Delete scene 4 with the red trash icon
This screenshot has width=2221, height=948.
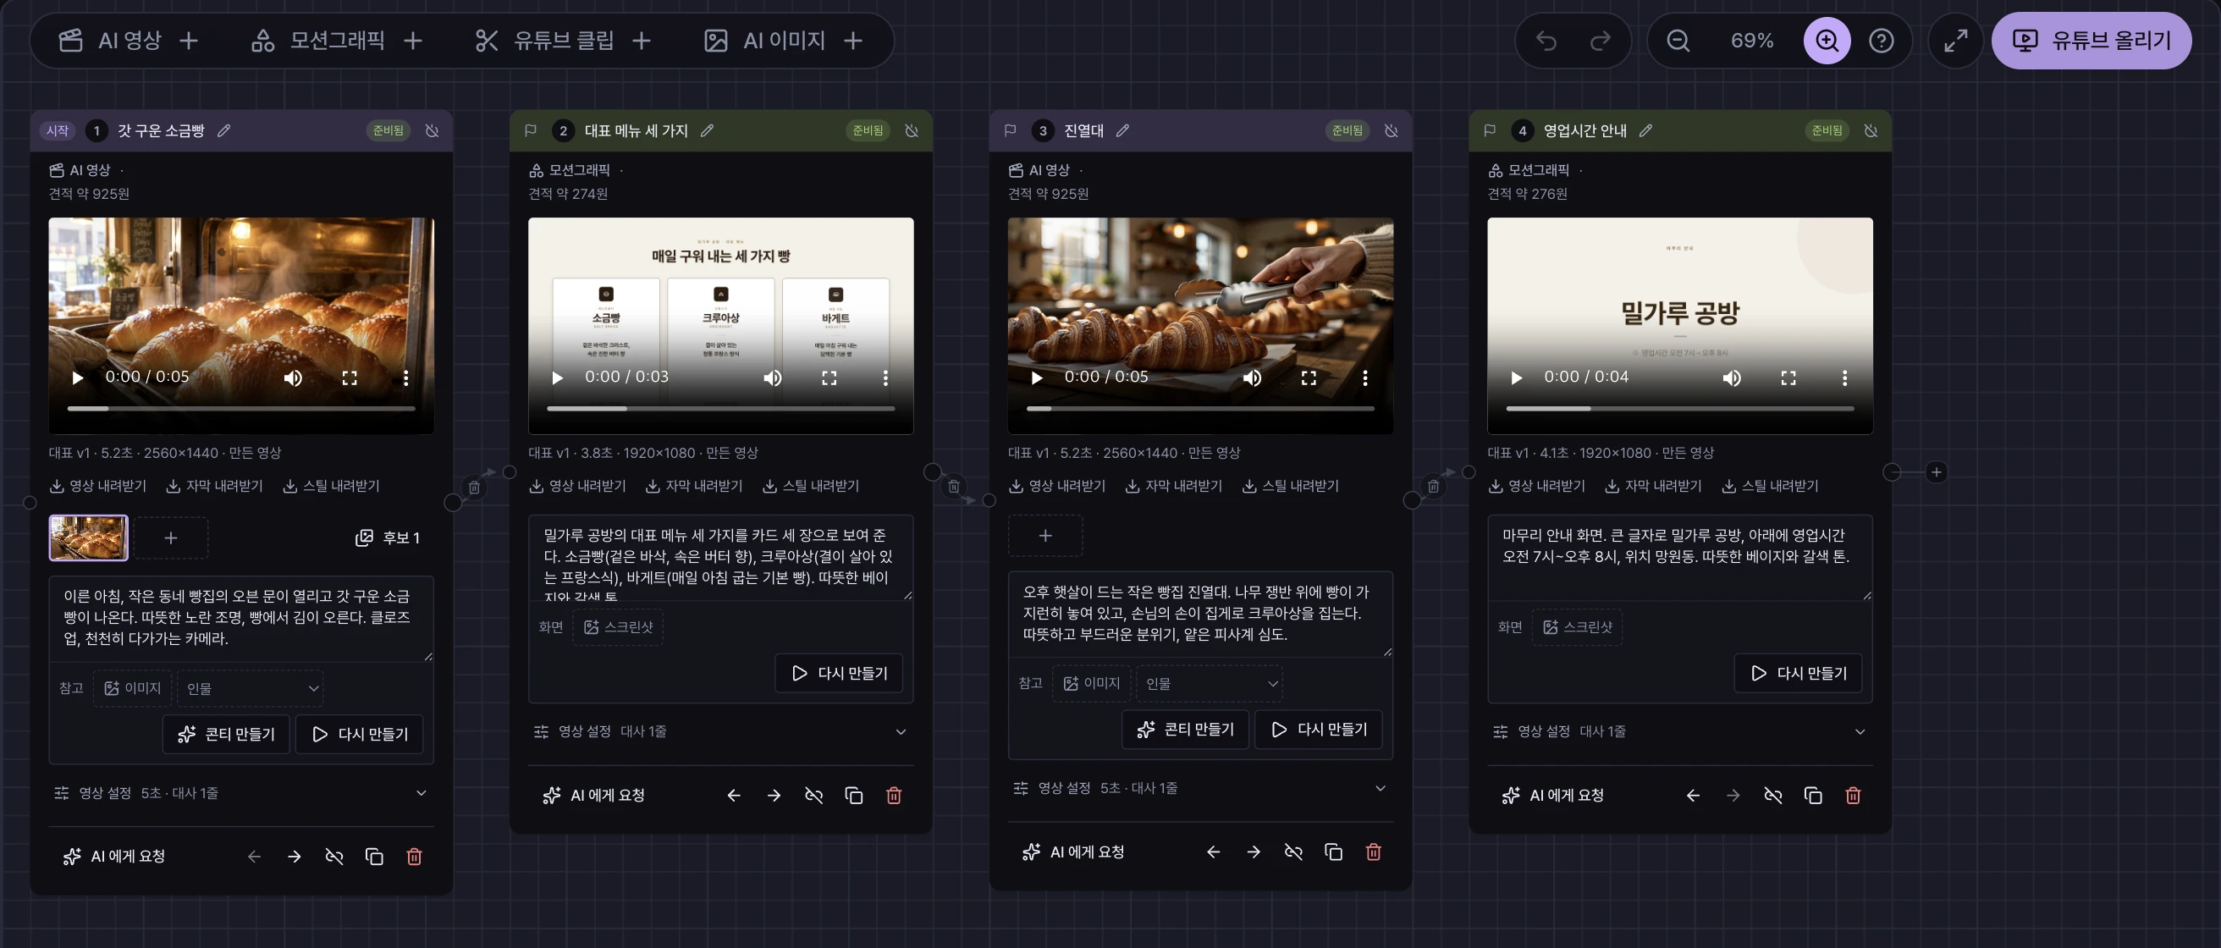[x=1853, y=795]
